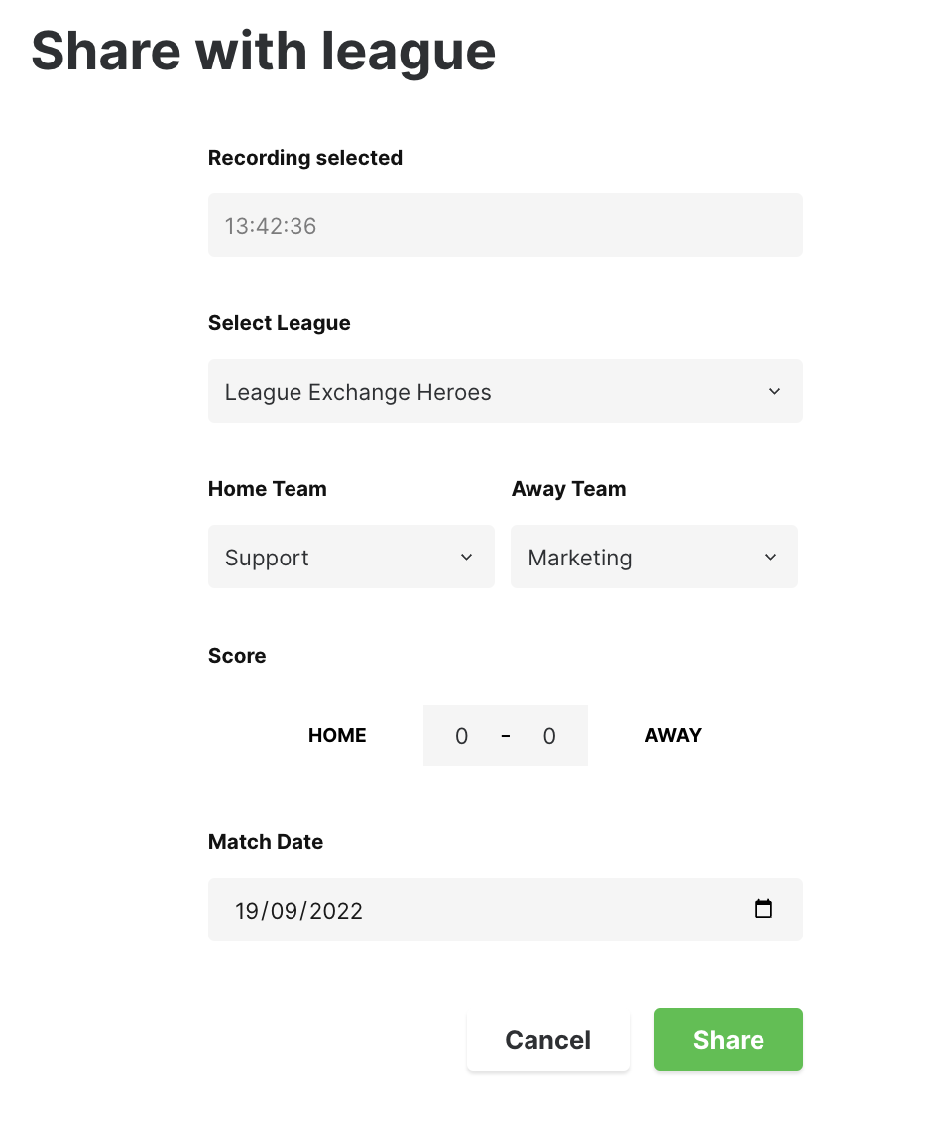Click the chevron arrow in Select League box
Image resolution: width=938 pixels, height=1125 pixels.
point(774,391)
